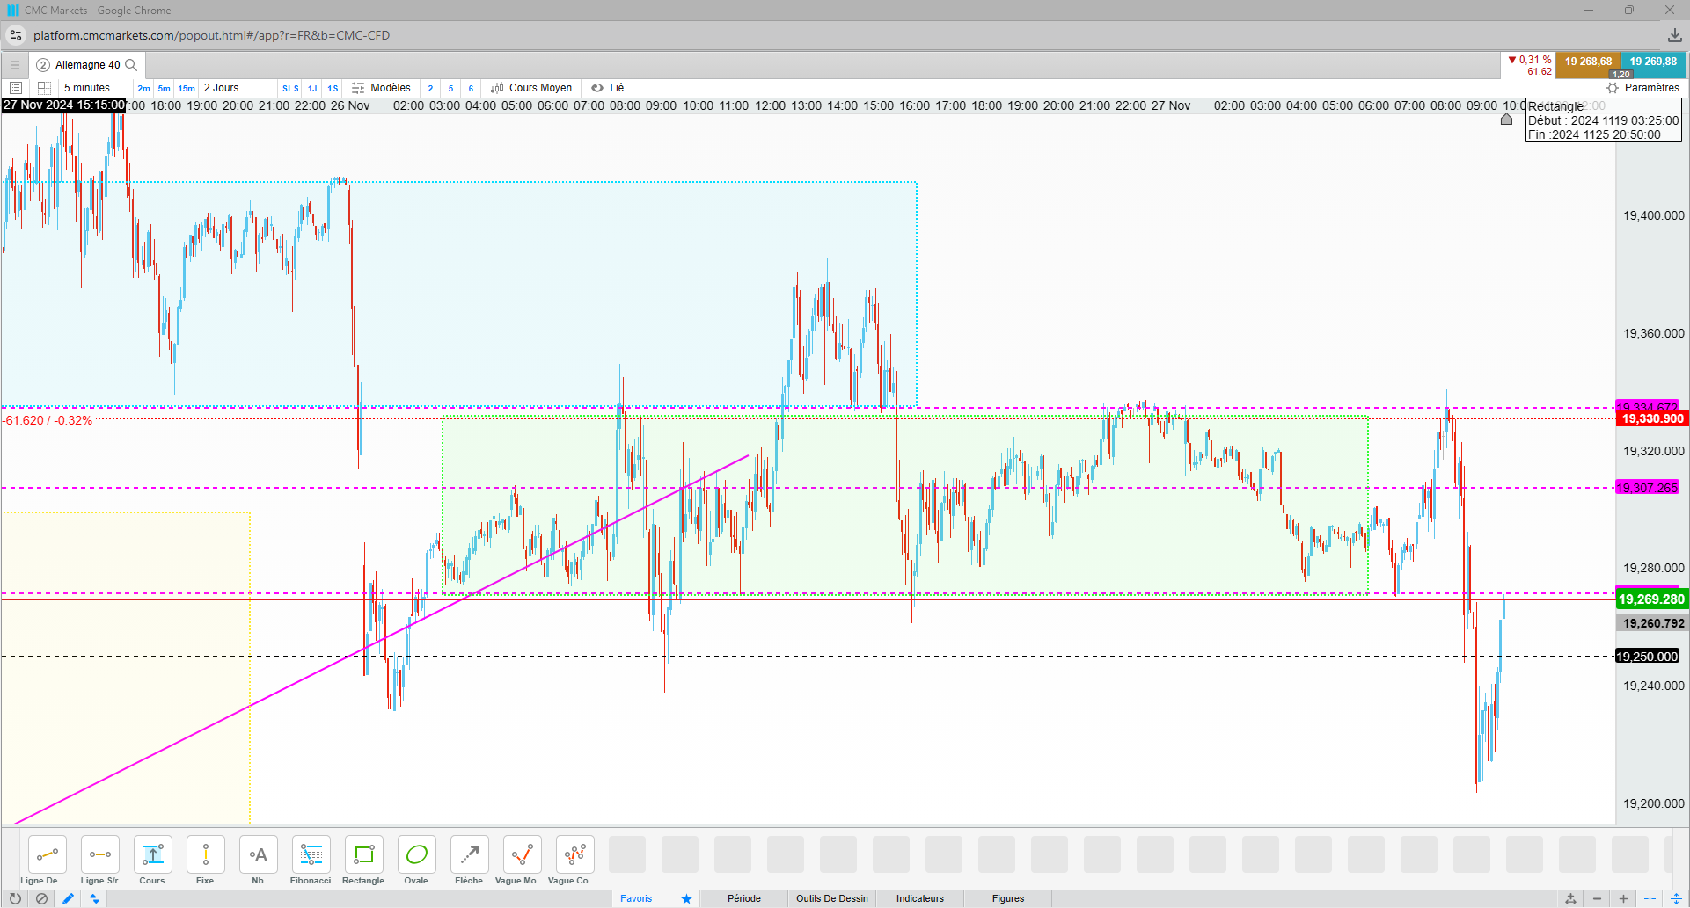
Task: Click the 27 Nov 2024 15:15:00 time label
Action: [x=64, y=105]
